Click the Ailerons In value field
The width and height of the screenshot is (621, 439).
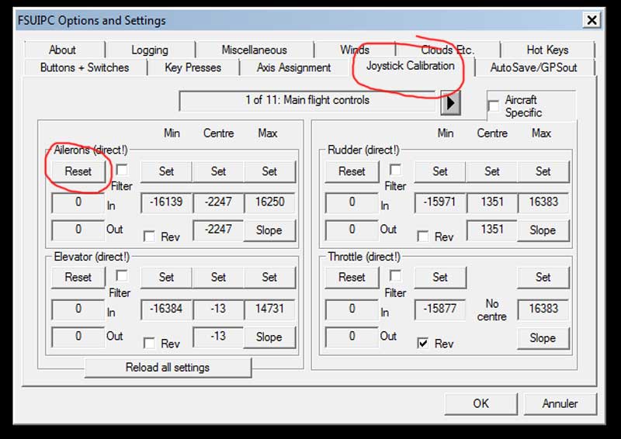pyautogui.click(x=78, y=202)
